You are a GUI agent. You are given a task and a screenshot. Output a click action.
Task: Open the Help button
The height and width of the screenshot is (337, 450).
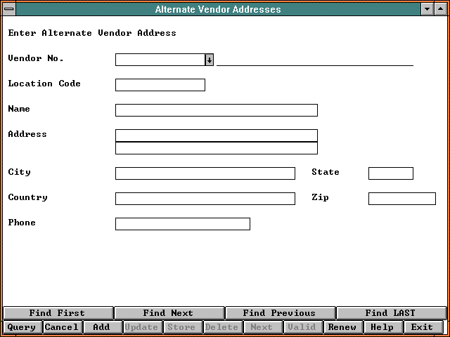pyautogui.click(x=382, y=327)
